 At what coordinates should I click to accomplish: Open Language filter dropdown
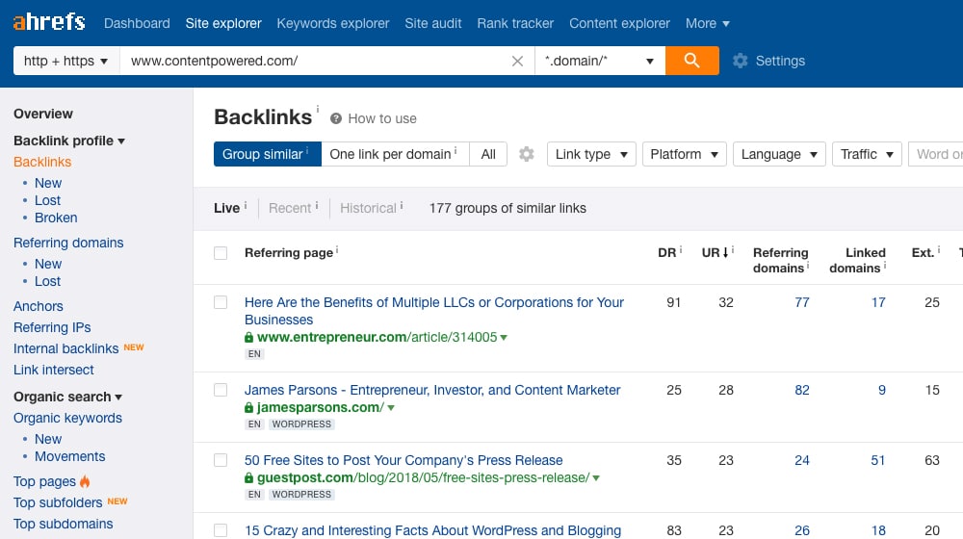point(779,154)
